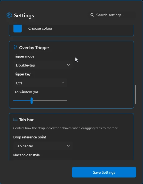Click the Tap window slider thumb

(32, 101)
